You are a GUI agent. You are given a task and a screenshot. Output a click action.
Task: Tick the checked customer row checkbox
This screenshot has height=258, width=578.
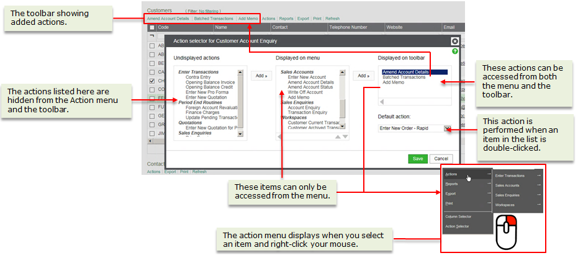tap(152, 81)
